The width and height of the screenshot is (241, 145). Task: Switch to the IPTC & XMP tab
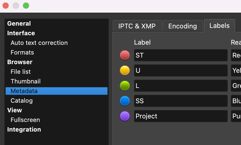click(x=137, y=26)
